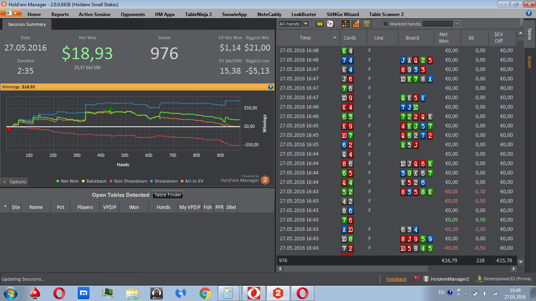Open Table Scanner 2 menu item
This screenshot has height=301, width=536.
click(387, 14)
